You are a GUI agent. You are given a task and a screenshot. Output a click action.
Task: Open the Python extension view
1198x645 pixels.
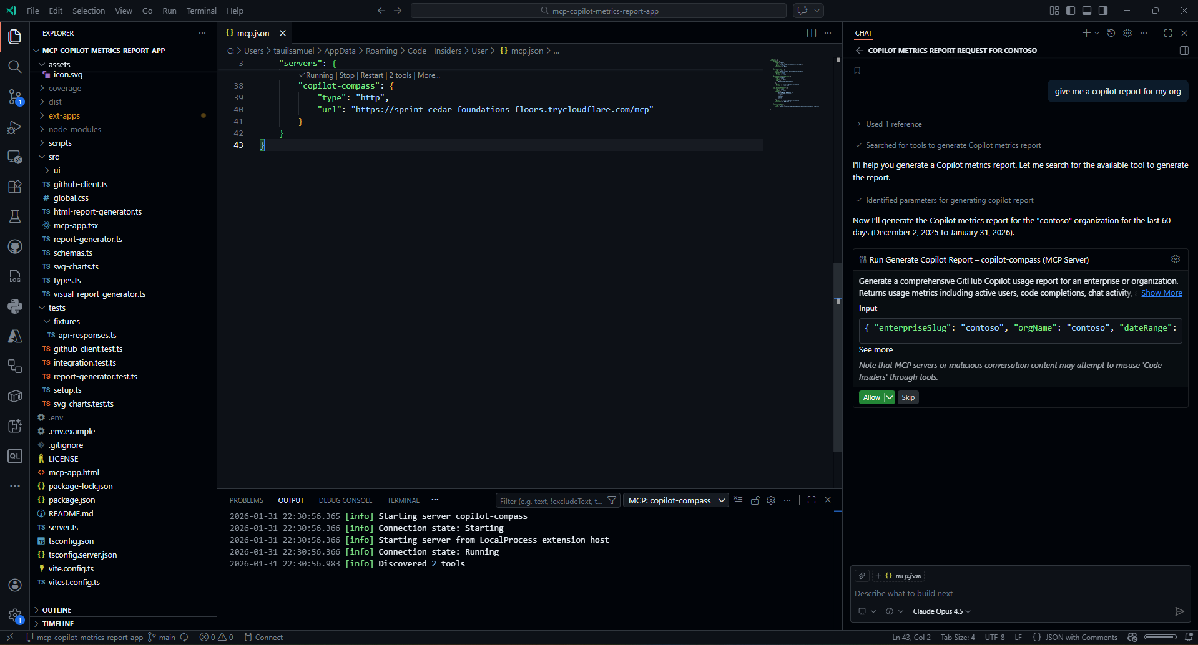coord(15,306)
